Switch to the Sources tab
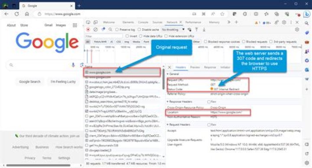 tap(157, 22)
